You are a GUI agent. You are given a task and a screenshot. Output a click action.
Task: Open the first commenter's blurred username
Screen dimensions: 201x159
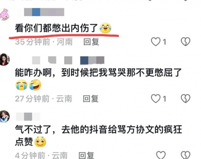pos(44,12)
